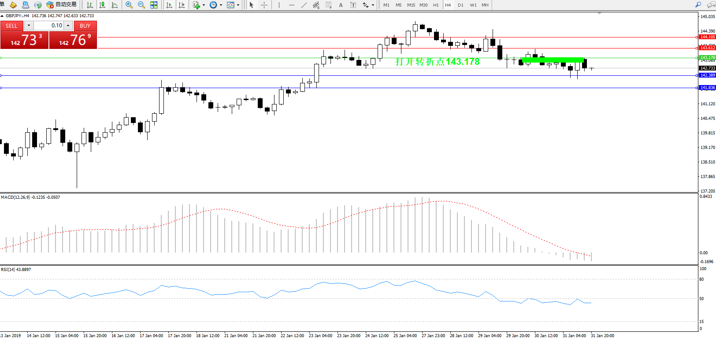Pick the Fibonacci retracement tool

tap(316, 5)
